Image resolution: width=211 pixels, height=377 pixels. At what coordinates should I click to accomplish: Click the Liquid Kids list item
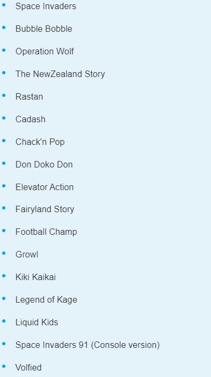[37, 322]
